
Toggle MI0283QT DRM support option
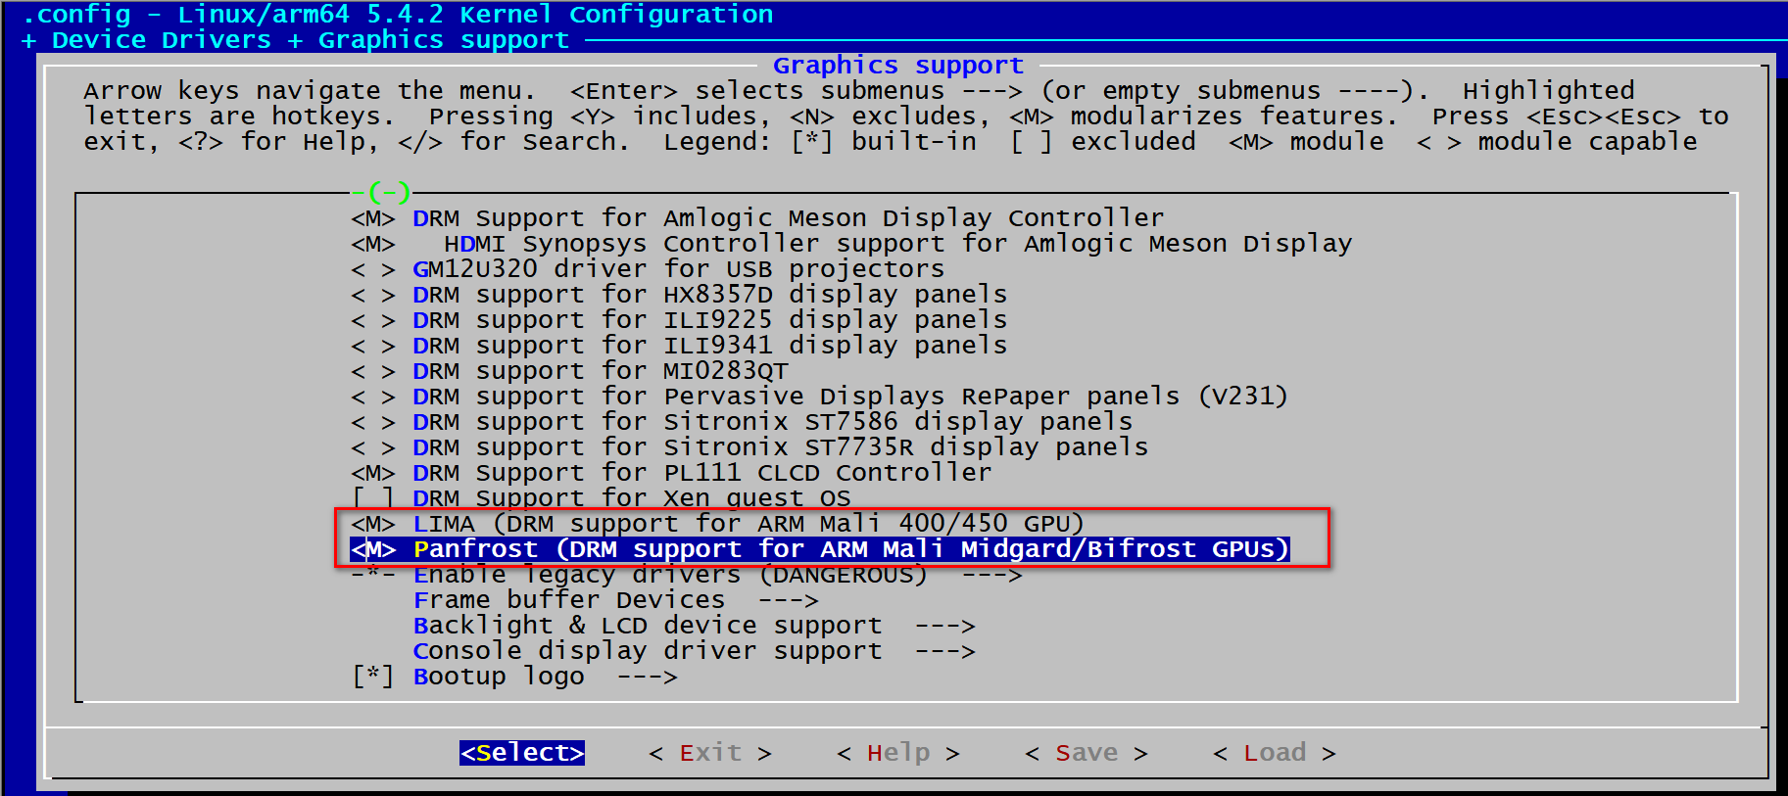pyautogui.click(x=373, y=371)
